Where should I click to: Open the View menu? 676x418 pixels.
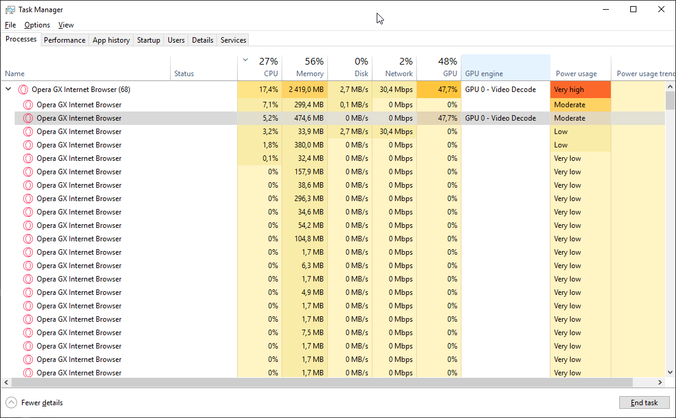[x=66, y=25]
